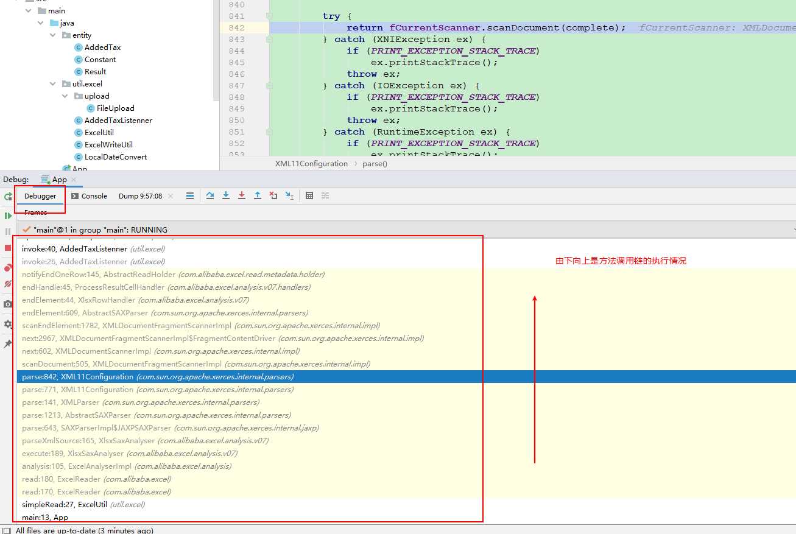
Task: Open the ExcelUtil class file
Action: click(x=94, y=133)
